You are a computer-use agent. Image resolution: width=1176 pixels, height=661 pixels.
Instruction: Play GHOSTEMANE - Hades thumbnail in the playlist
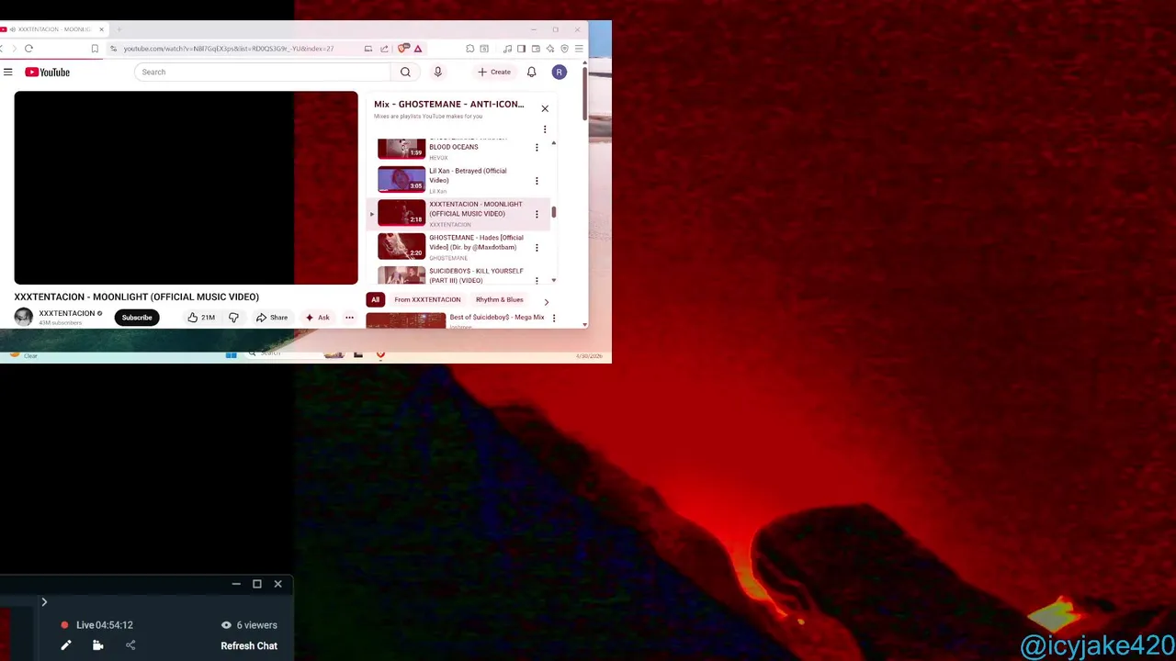(x=401, y=246)
